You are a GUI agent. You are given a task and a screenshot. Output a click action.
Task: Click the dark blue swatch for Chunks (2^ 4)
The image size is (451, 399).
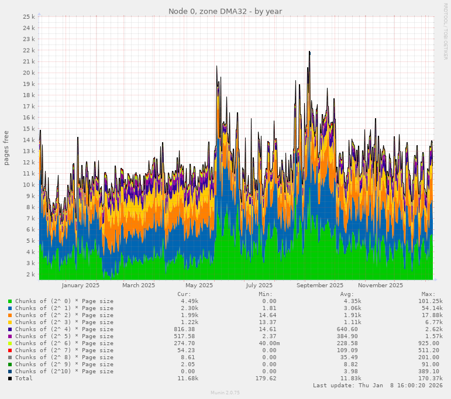coord(10,329)
